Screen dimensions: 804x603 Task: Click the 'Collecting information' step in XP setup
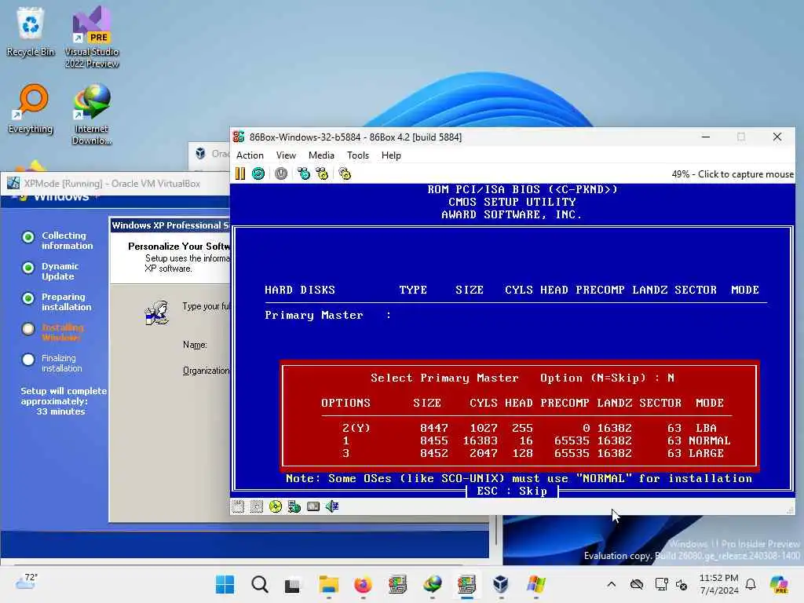[x=68, y=240]
